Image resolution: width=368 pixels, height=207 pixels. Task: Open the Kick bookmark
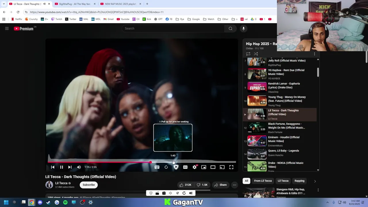[x=147, y=19]
